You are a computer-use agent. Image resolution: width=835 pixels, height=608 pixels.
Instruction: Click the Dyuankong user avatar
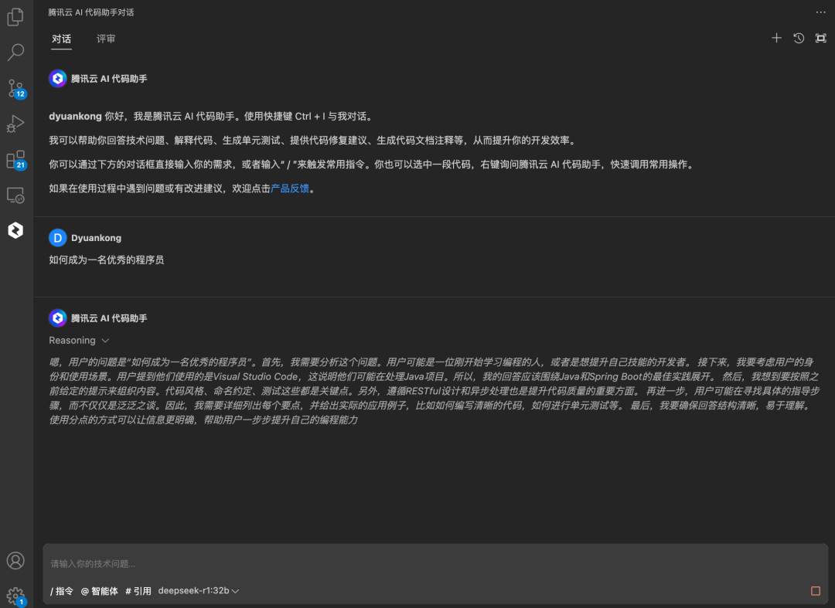click(x=57, y=238)
